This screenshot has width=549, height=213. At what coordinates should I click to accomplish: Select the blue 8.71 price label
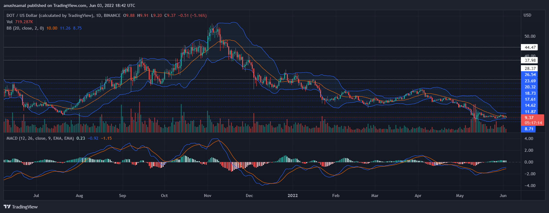pyautogui.click(x=529, y=129)
